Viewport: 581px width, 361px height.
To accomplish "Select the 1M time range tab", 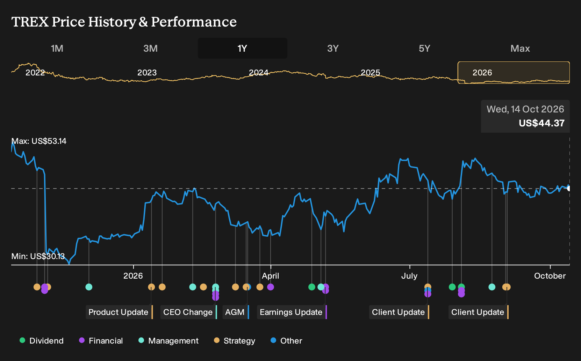I will 57,49.
